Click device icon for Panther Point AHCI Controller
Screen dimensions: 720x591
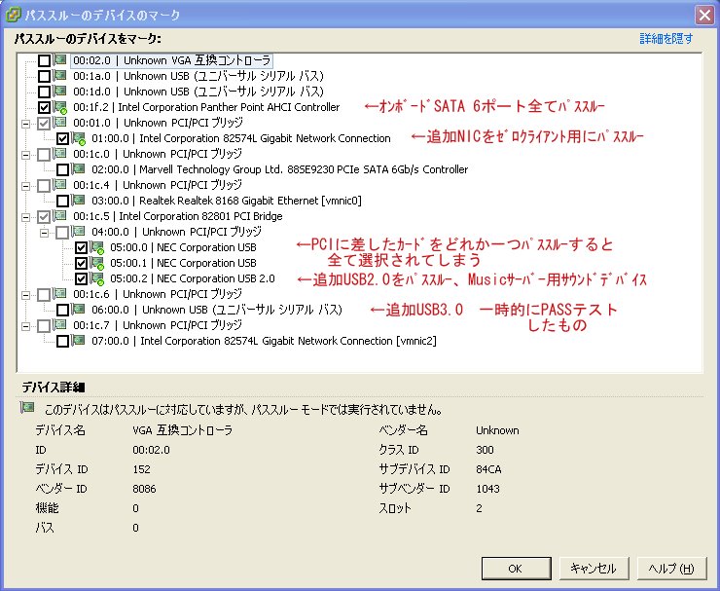tap(60, 107)
